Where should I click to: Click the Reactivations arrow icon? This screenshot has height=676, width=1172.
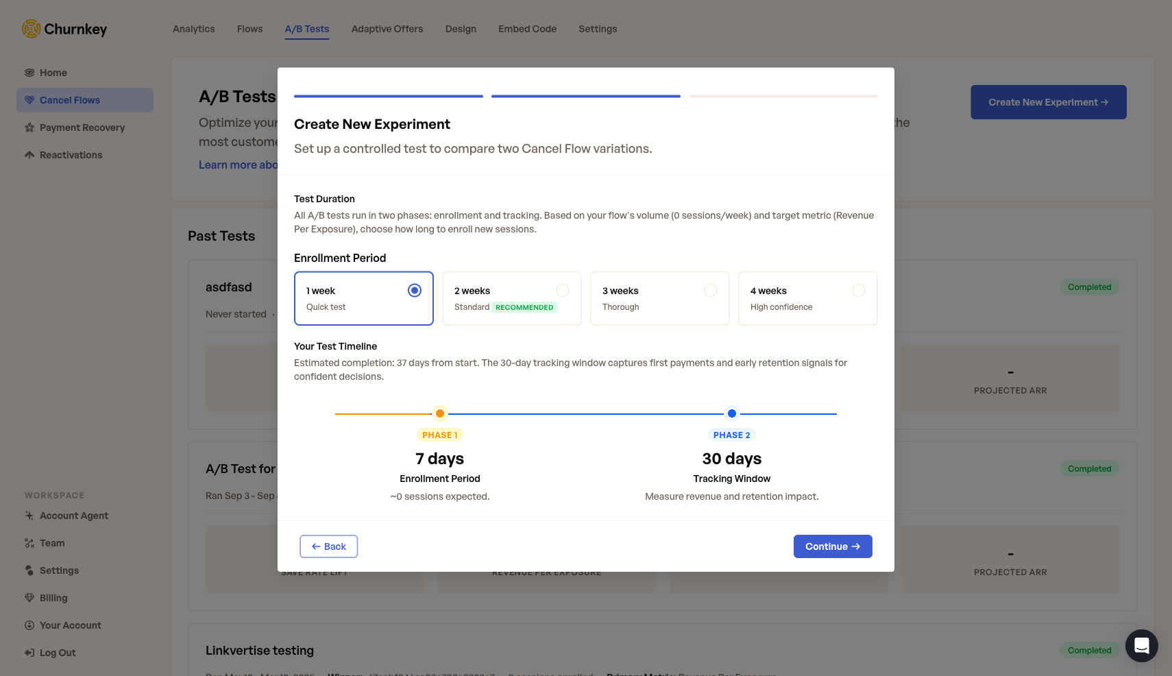29,155
